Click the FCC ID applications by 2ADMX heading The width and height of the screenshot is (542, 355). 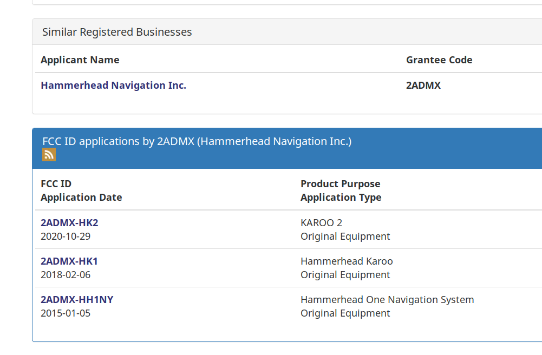[197, 142]
